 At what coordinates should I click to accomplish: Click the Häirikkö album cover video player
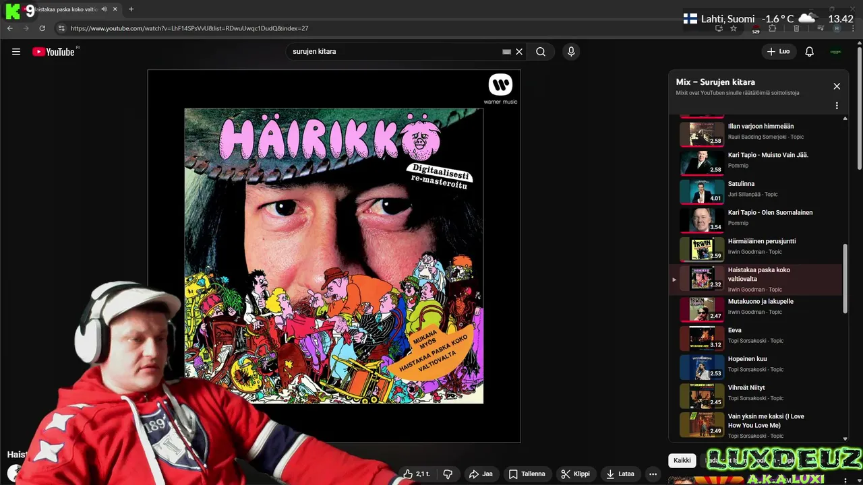334,256
